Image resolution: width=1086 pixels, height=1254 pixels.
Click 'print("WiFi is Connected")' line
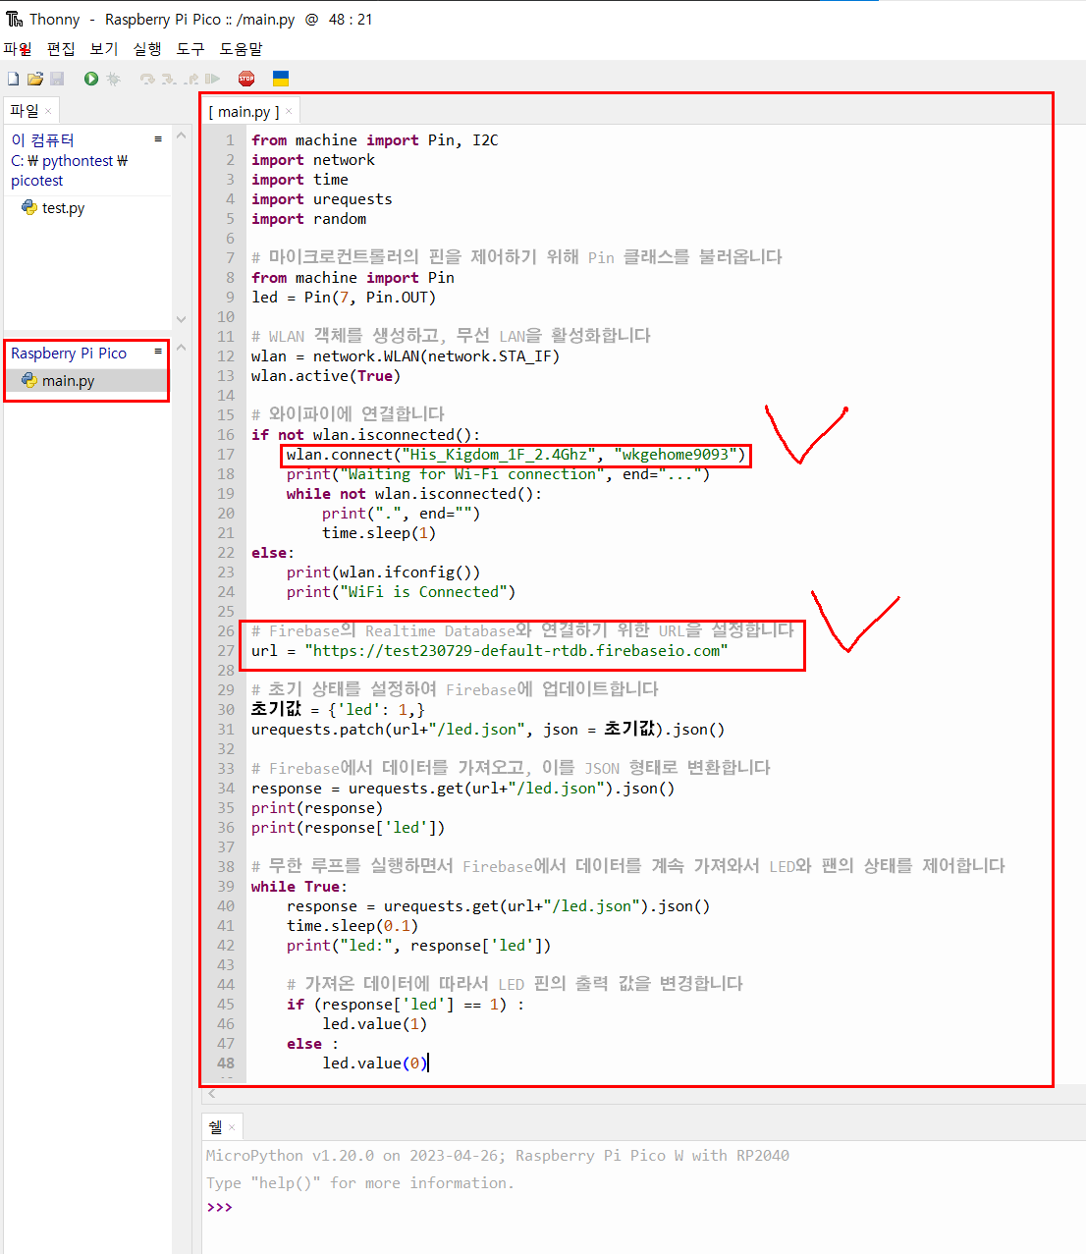point(401,592)
